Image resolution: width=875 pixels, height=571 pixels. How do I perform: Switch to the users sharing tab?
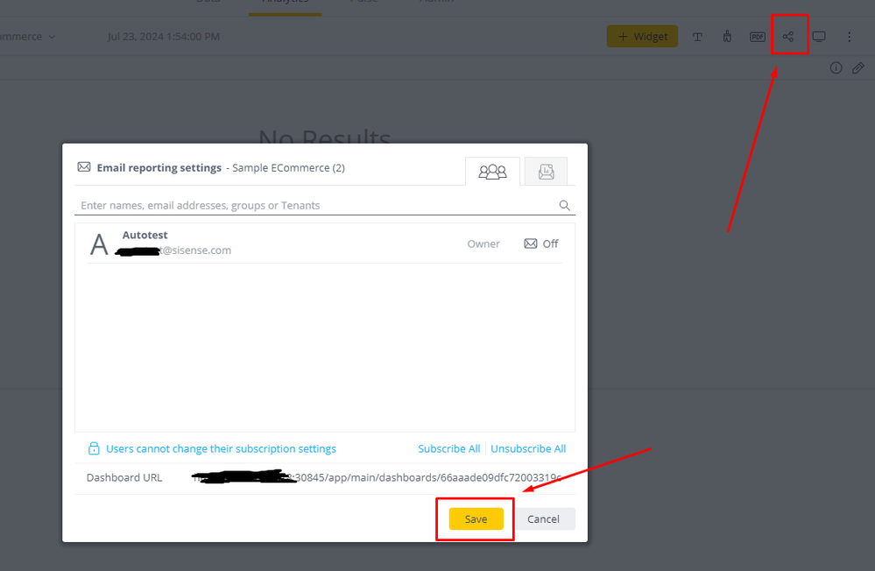pos(492,172)
